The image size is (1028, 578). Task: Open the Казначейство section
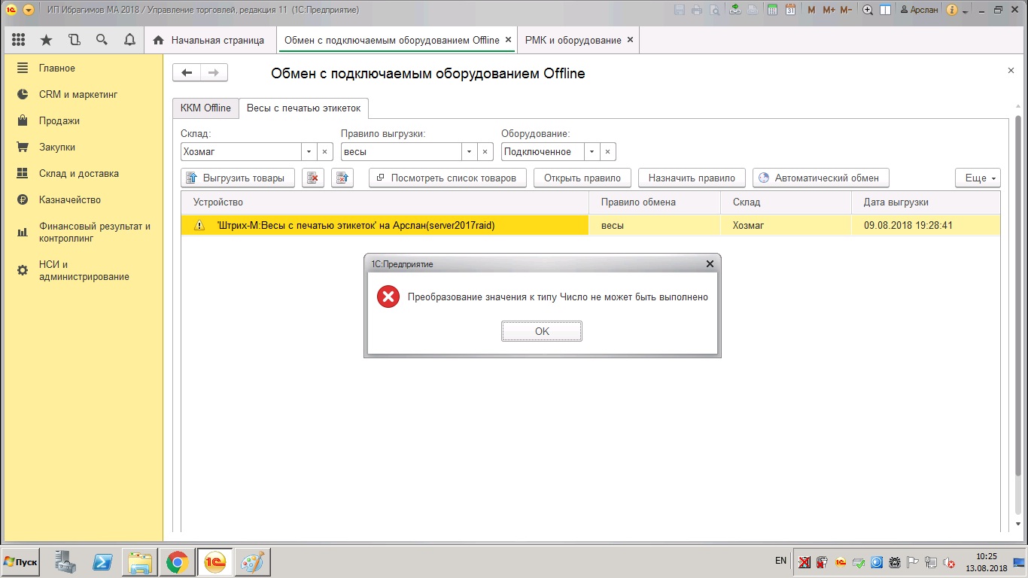pyautogui.click(x=69, y=199)
